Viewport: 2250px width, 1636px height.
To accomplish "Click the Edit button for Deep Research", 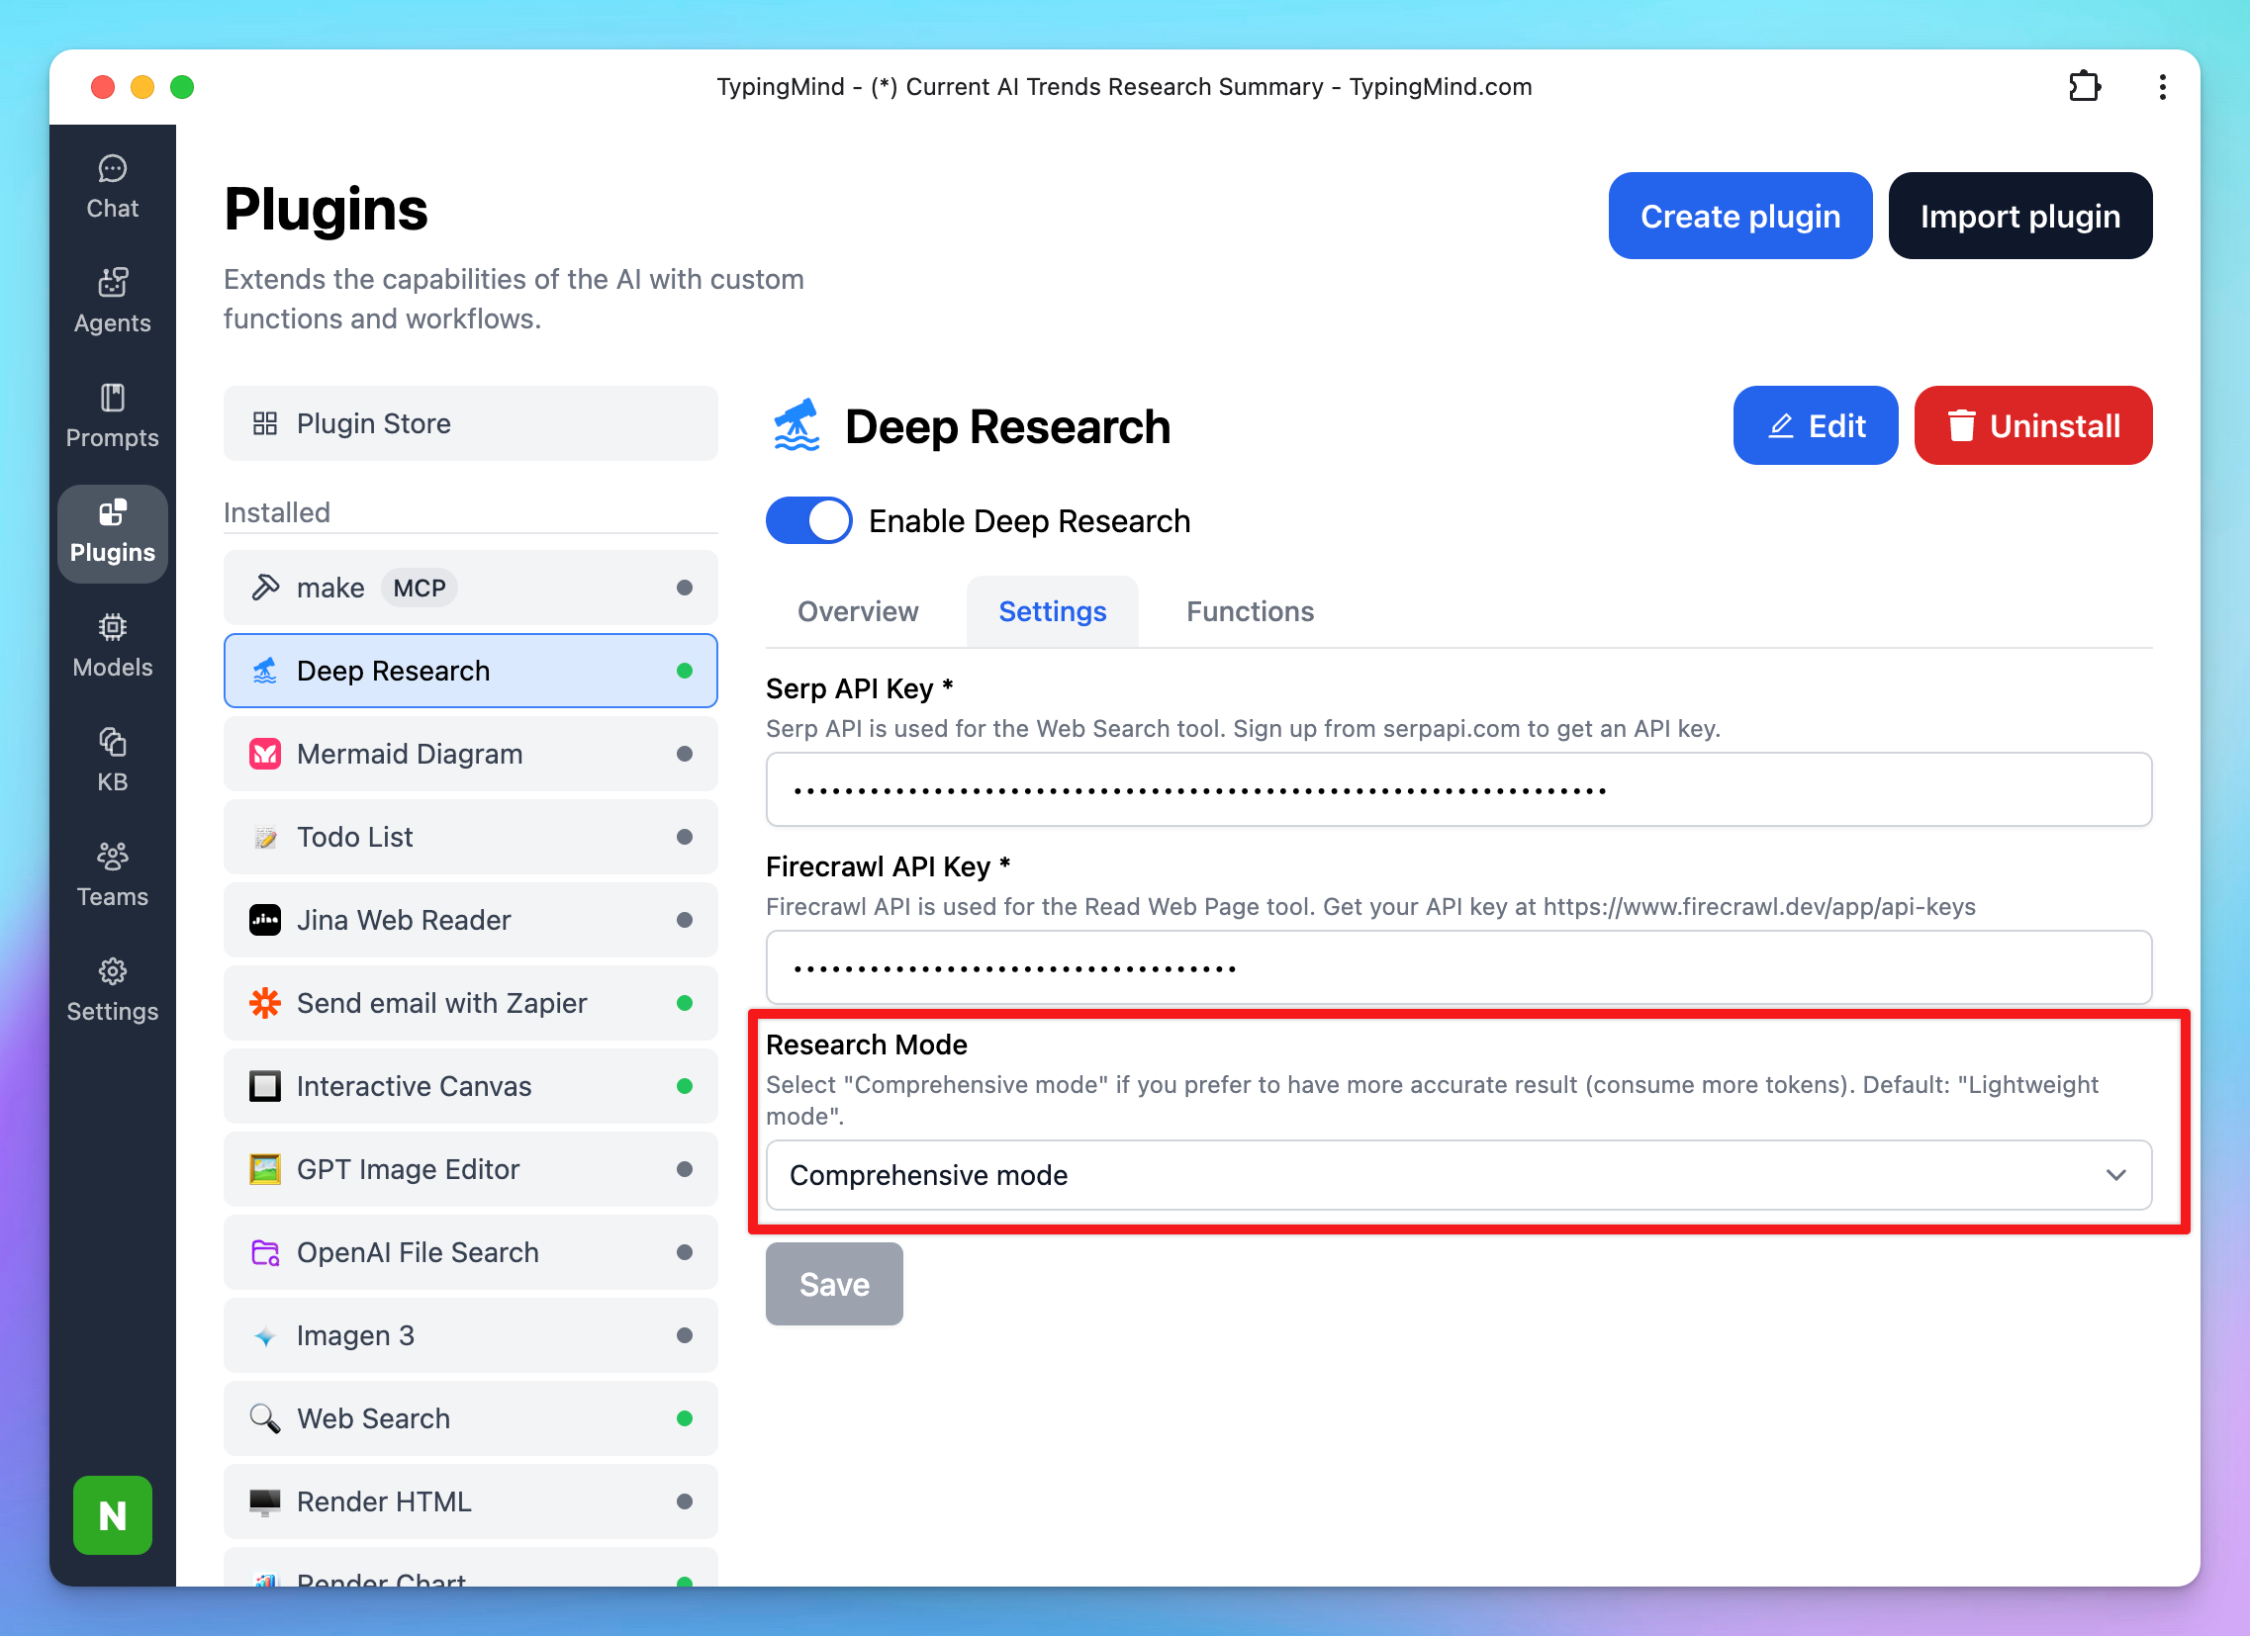I will pyautogui.click(x=1816, y=425).
